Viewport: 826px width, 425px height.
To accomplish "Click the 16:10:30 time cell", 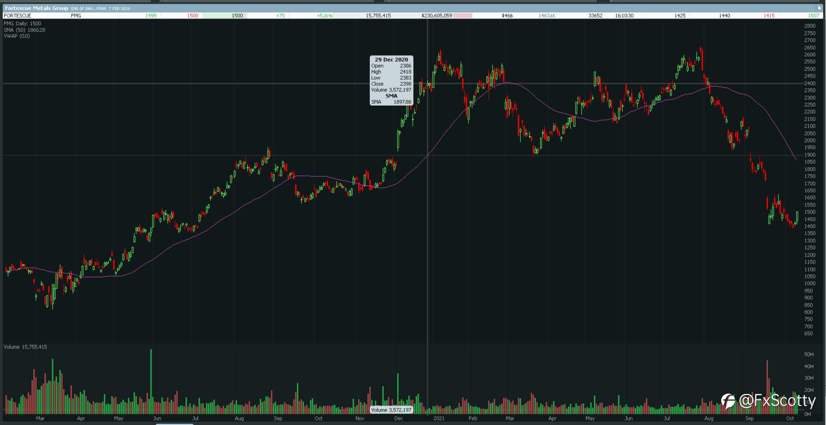I will pos(624,16).
